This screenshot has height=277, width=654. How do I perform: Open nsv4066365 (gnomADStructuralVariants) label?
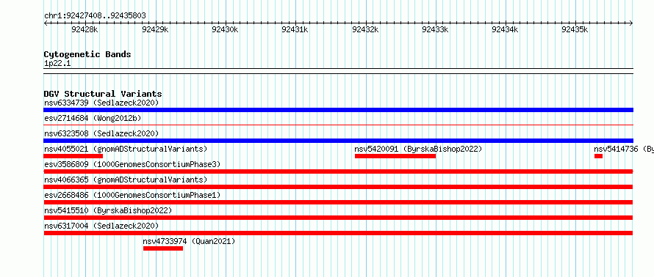pyautogui.click(x=126, y=180)
